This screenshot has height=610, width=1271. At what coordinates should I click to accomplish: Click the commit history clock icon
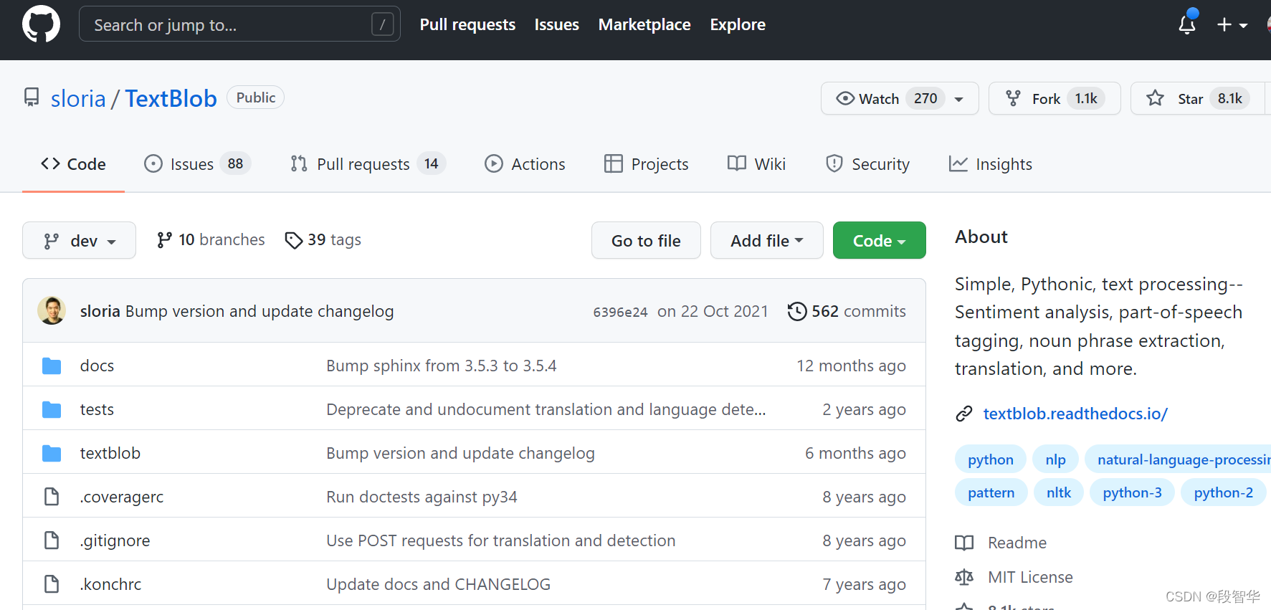pos(796,311)
